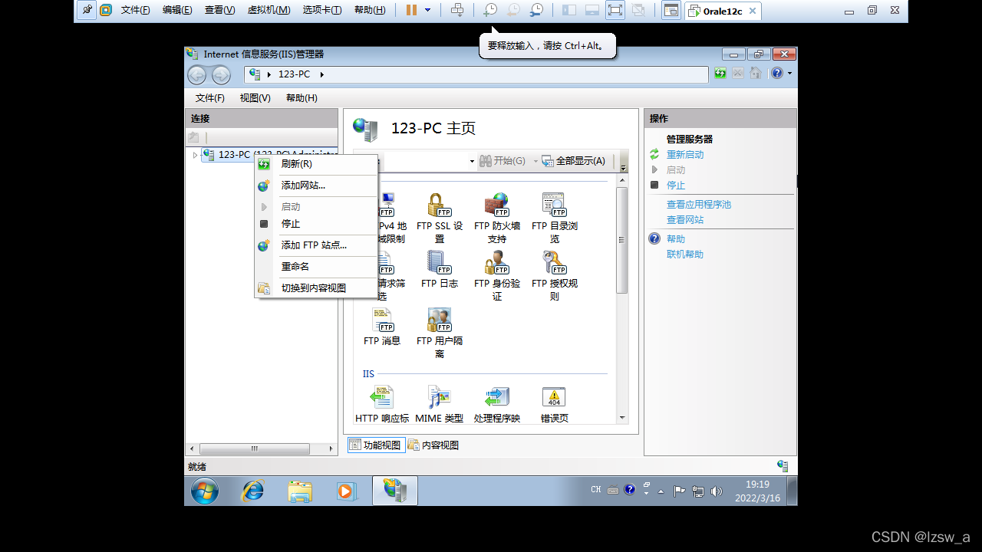Click the orange pause VM button
This screenshot has height=552, width=982.
(411, 11)
